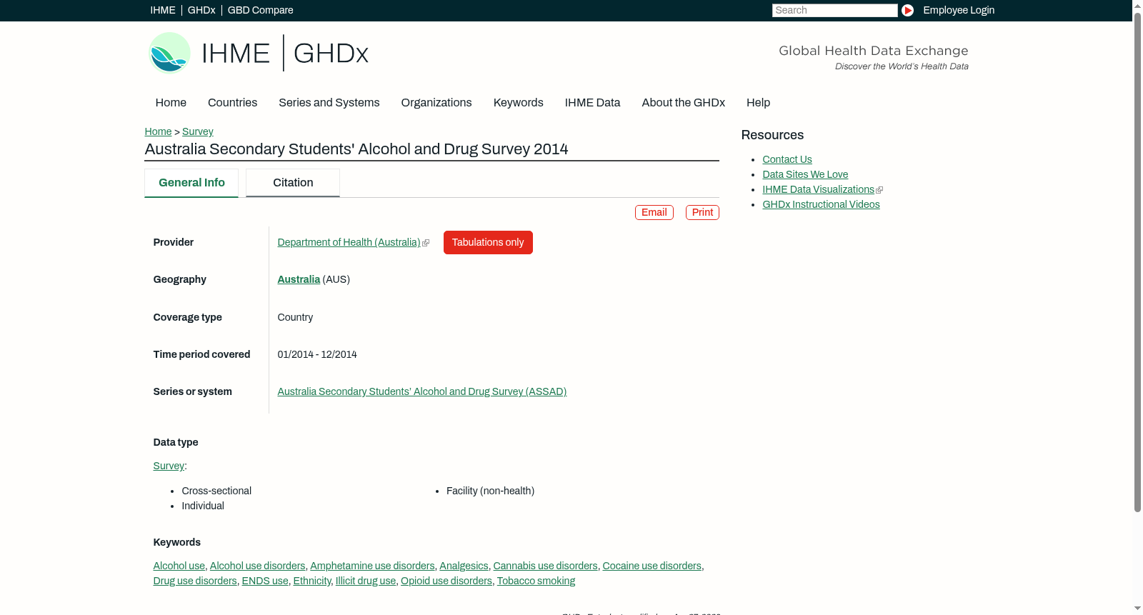Image resolution: width=1143 pixels, height=615 pixels.
Task: Open Amphetamine use disorders keyword
Action: click(372, 566)
